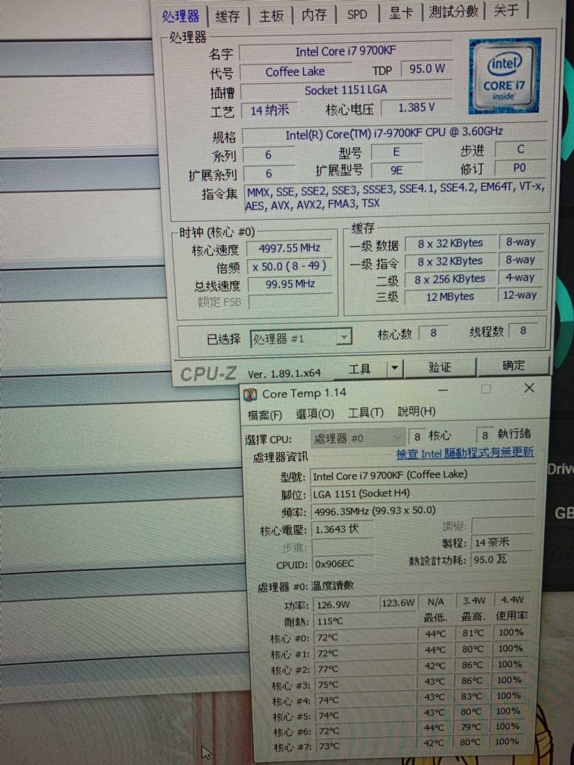This screenshot has height=765, width=574.
Task: Click the 核心速度 value 4997.55 MHz
Action: point(290,248)
